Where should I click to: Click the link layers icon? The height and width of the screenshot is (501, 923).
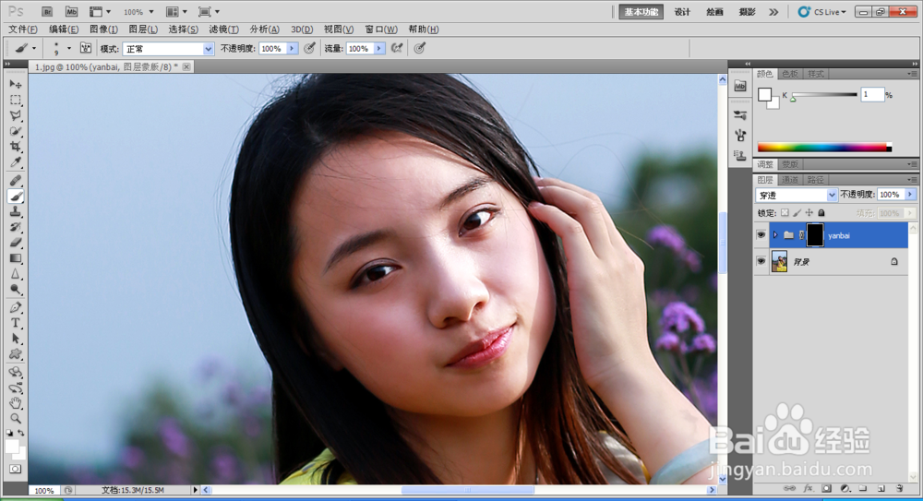pos(789,489)
